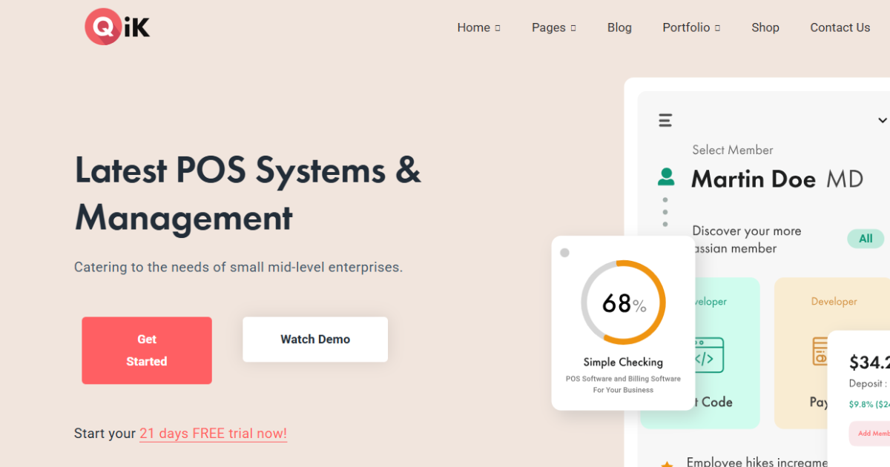Screen dimensions: 890x467
Task: Click the $34 amount on balance card
Action: pos(869,362)
